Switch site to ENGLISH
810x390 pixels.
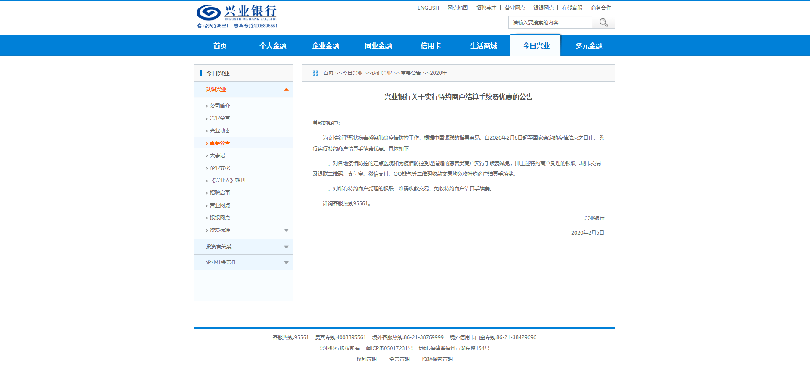pos(428,8)
